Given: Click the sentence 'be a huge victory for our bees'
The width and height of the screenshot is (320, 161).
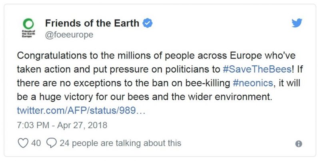Looking at the screenshot, I should pyautogui.click(x=83, y=97).
